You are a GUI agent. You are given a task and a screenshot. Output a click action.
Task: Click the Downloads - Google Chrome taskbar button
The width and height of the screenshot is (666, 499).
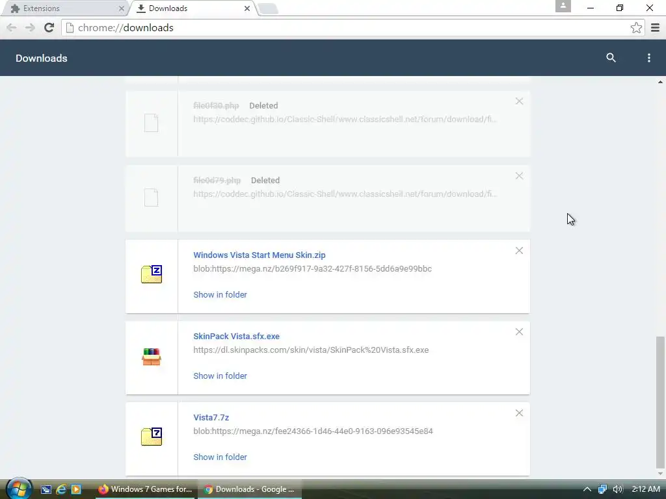tap(250, 489)
